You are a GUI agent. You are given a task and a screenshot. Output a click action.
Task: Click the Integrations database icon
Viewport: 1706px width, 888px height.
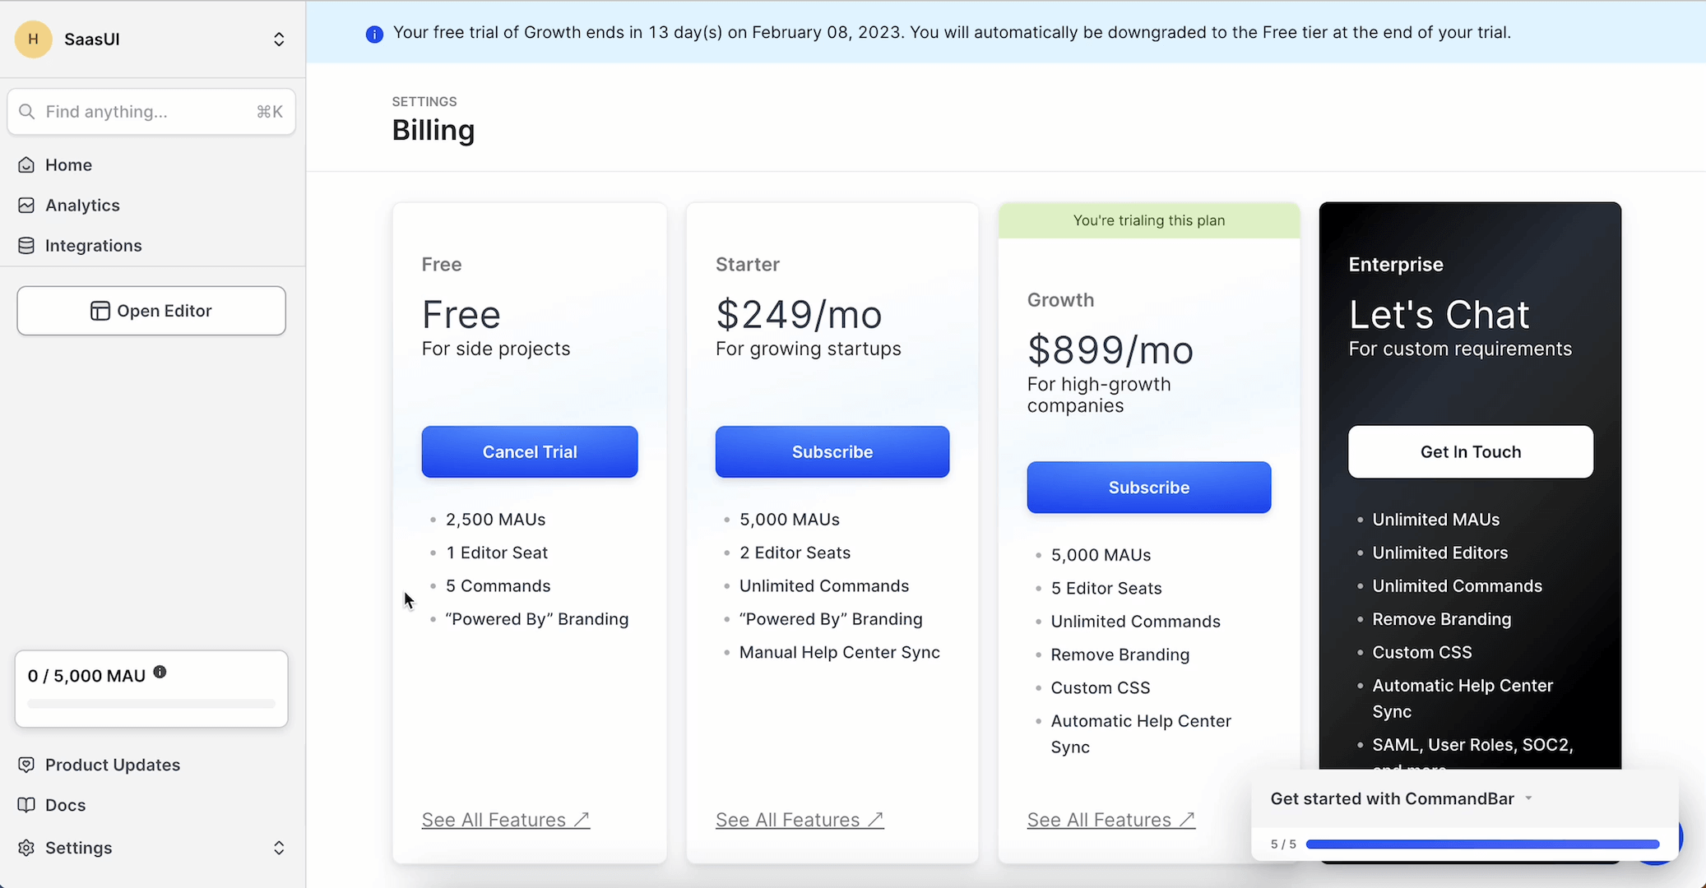tap(25, 245)
